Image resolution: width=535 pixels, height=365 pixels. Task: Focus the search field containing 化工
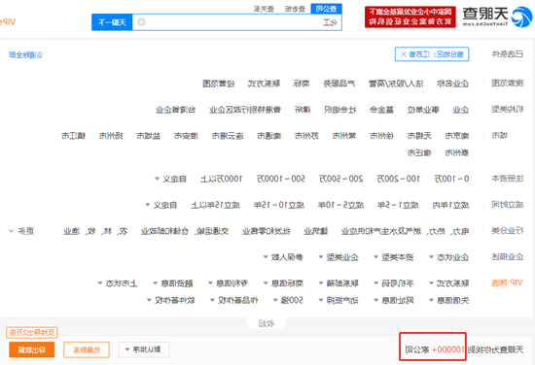click(236, 22)
